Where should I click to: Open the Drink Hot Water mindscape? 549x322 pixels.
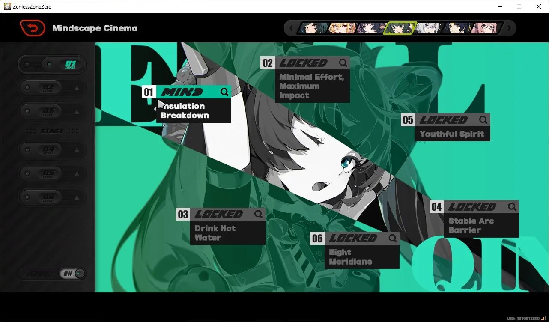pyautogui.click(x=221, y=227)
